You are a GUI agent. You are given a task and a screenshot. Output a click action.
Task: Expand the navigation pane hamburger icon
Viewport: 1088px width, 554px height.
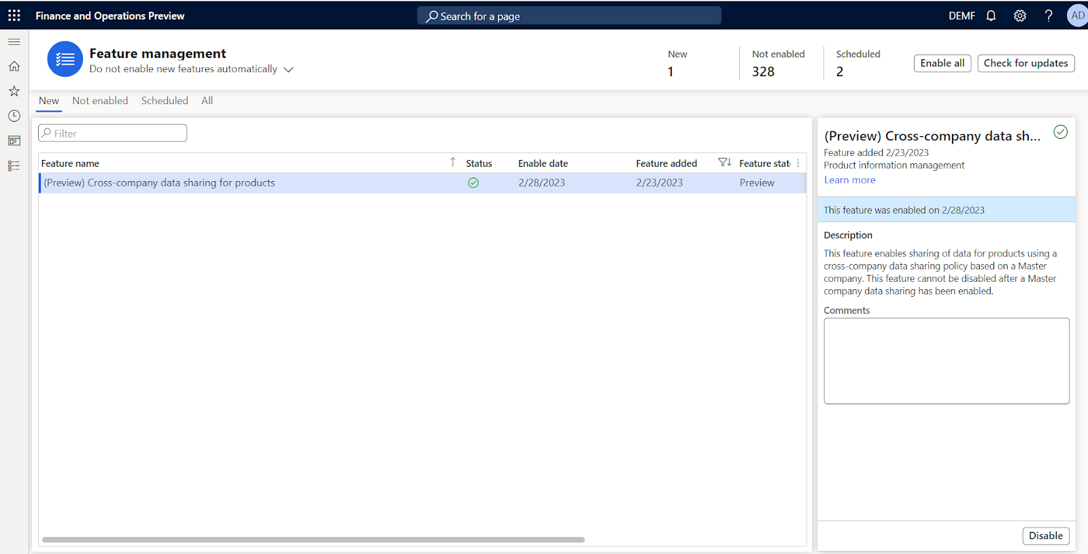tap(14, 42)
